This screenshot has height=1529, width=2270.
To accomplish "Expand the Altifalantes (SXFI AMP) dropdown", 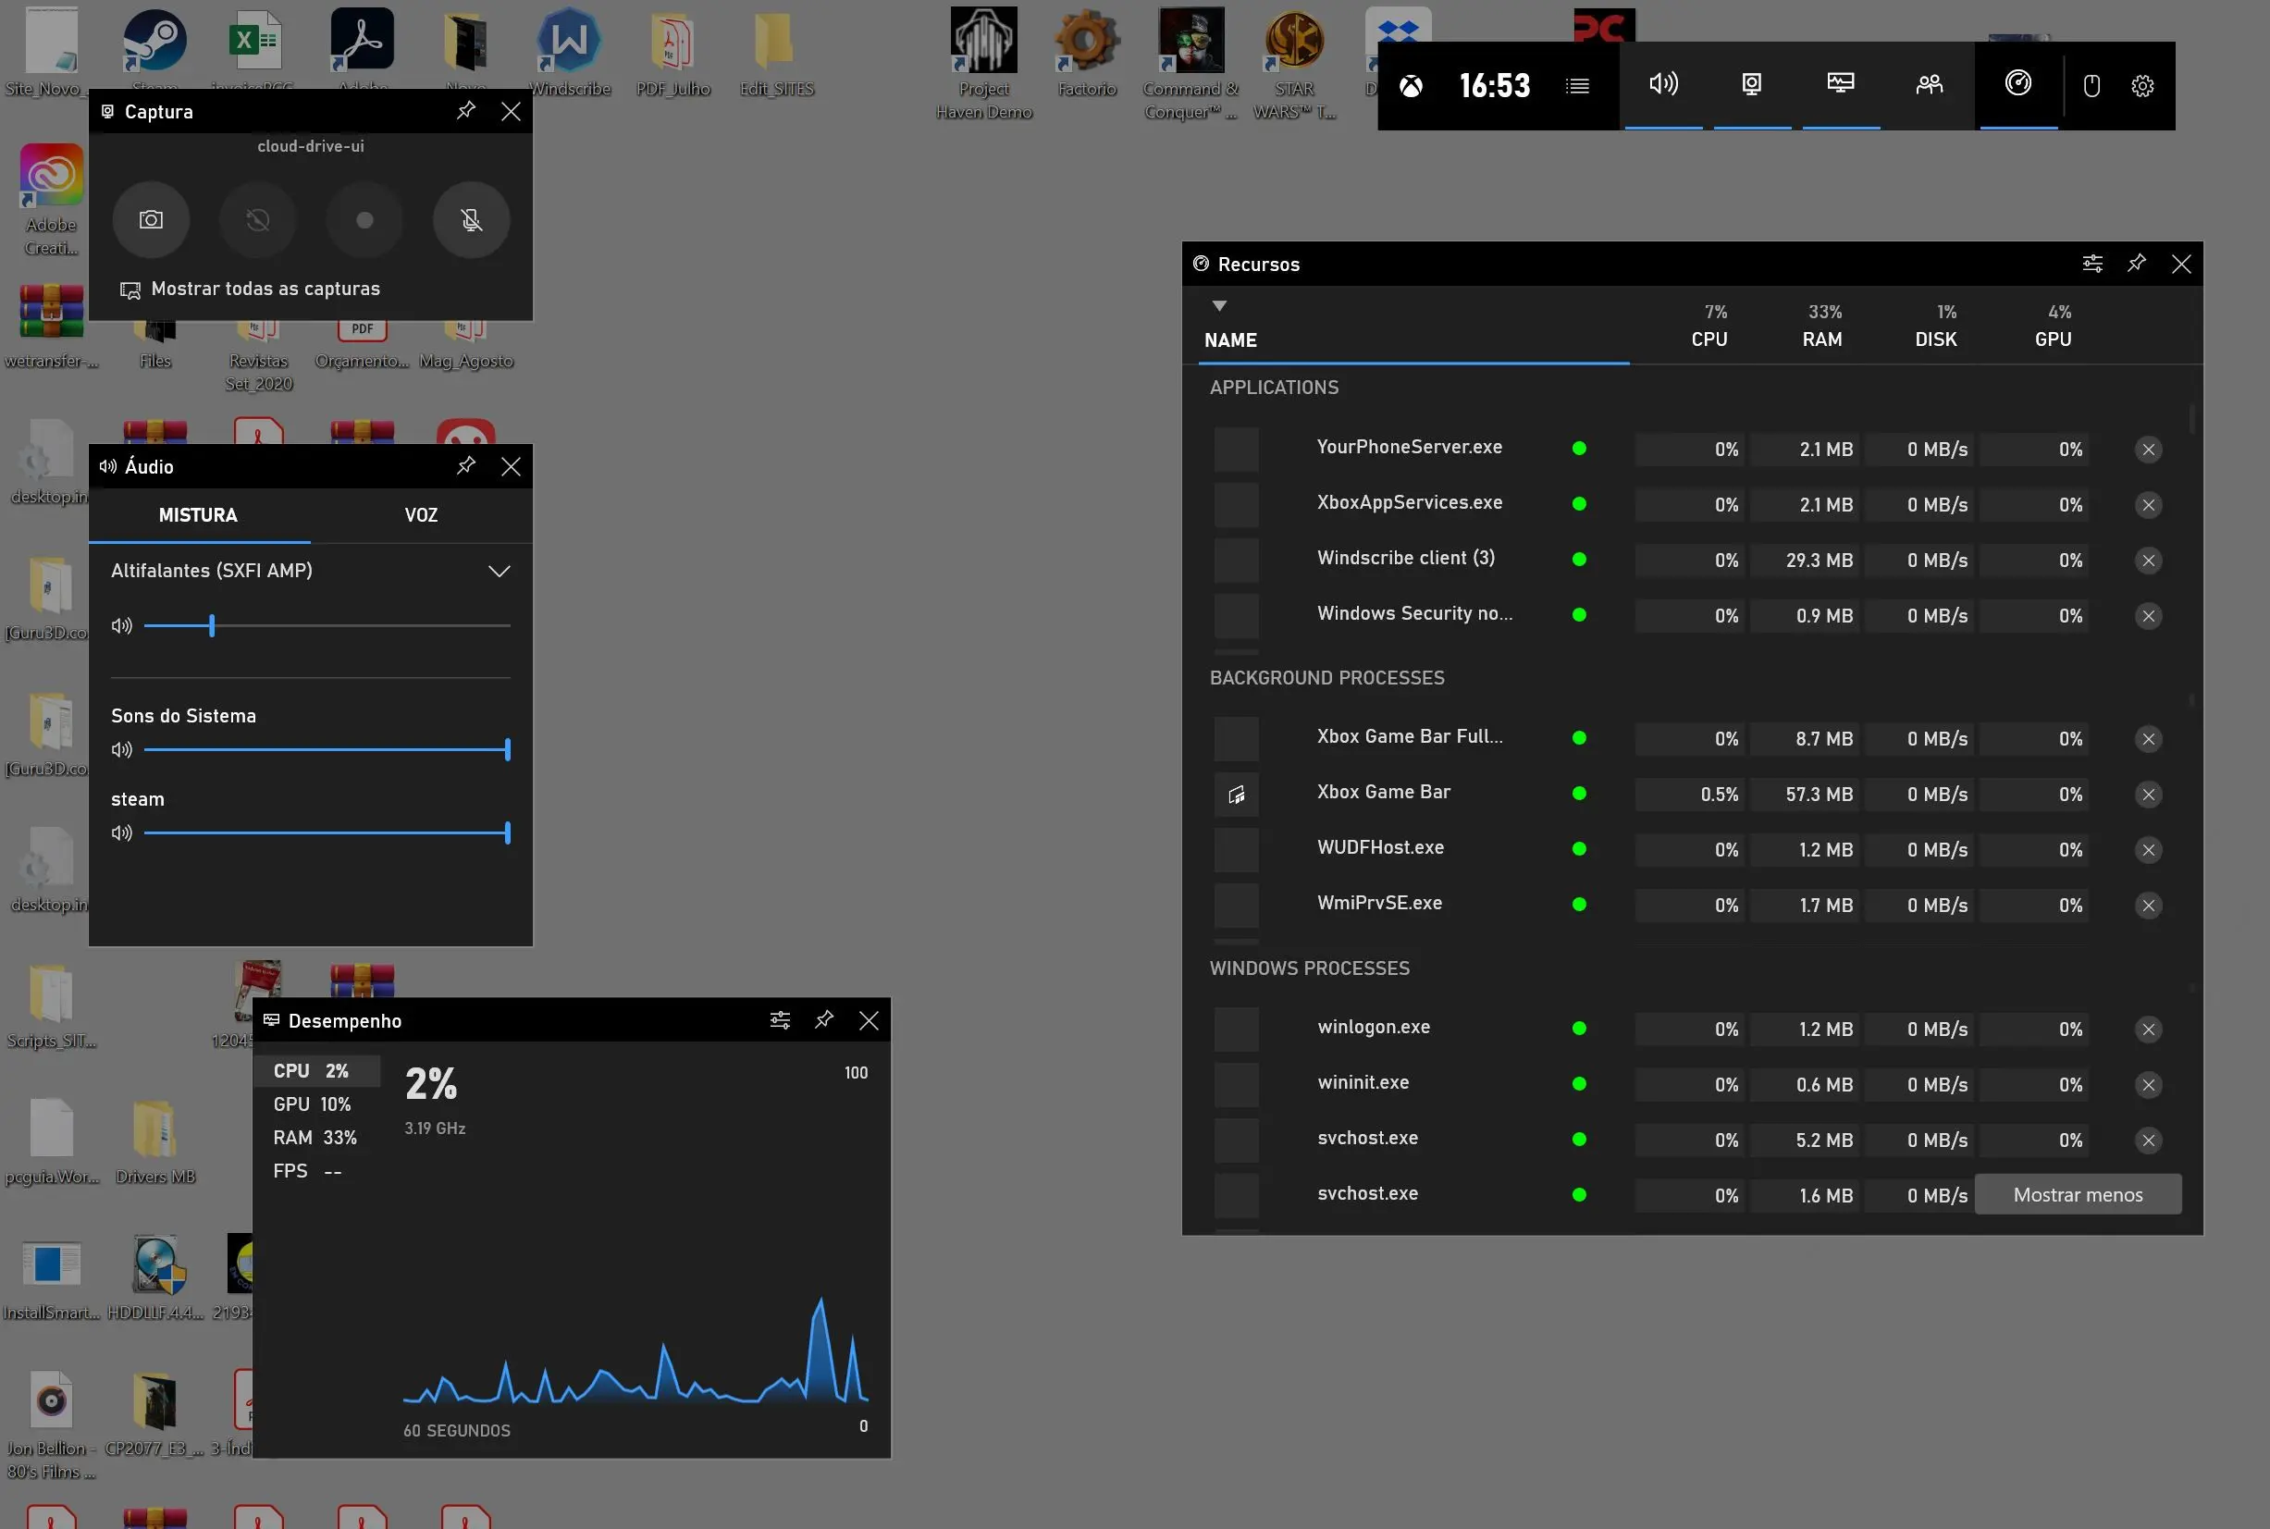I will [x=500, y=571].
